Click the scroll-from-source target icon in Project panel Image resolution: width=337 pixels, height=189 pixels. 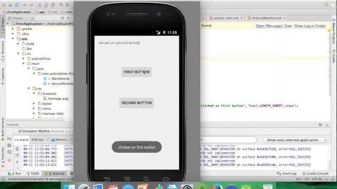point(62,18)
